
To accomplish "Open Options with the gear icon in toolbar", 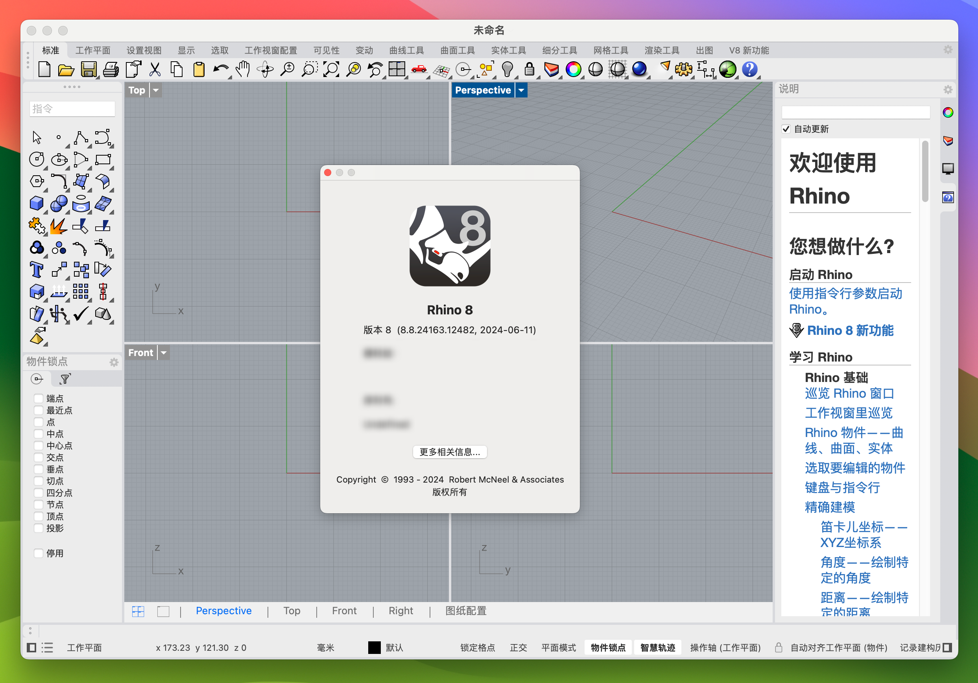I will coord(683,70).
